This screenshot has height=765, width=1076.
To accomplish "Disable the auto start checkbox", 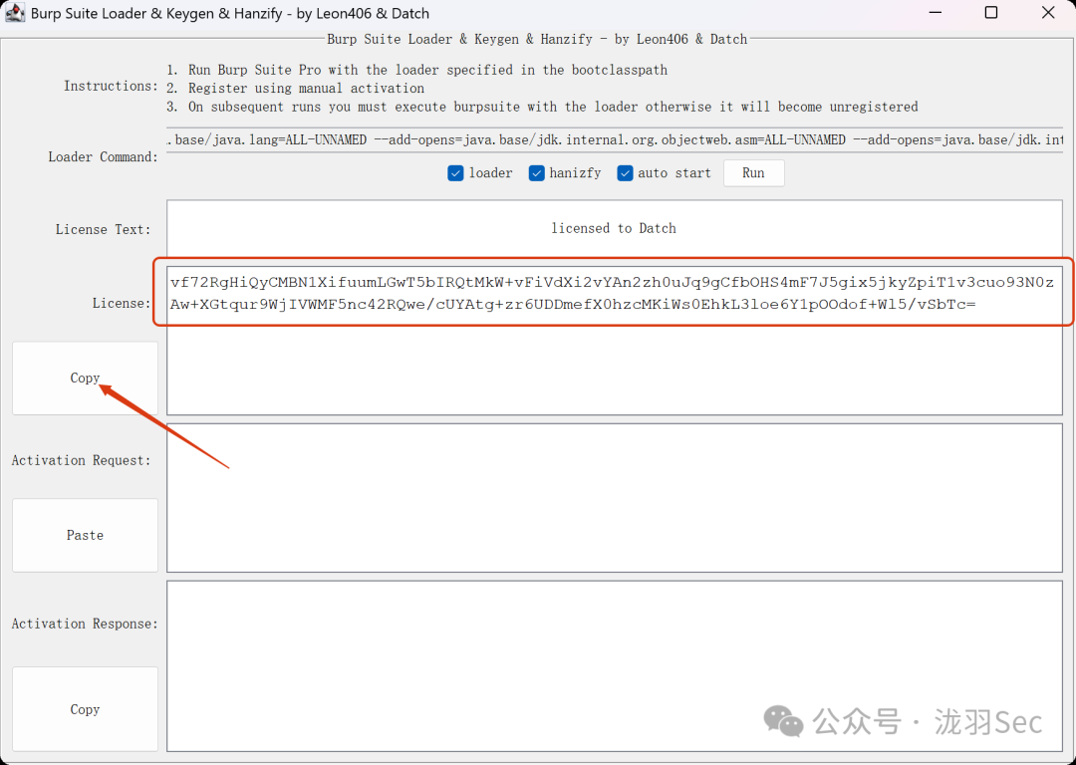I will (x=626, y=173).
